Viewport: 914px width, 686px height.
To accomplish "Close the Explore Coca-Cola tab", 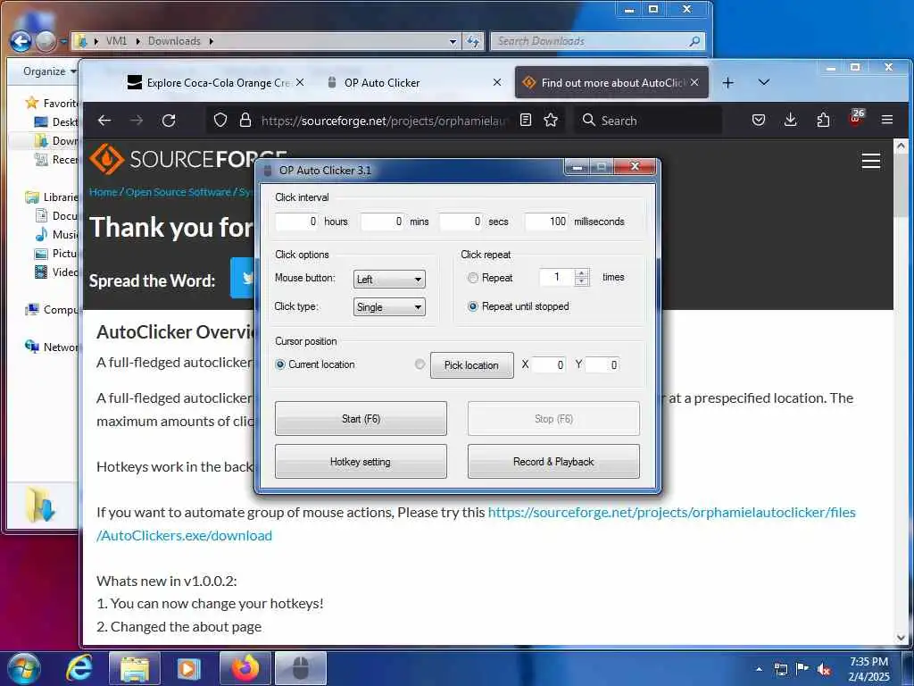I will [x=300, y=83].
